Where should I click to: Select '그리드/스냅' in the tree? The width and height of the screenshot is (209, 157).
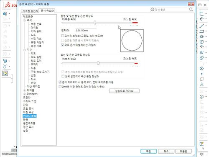pyautogui.click(x=30, y=101)
